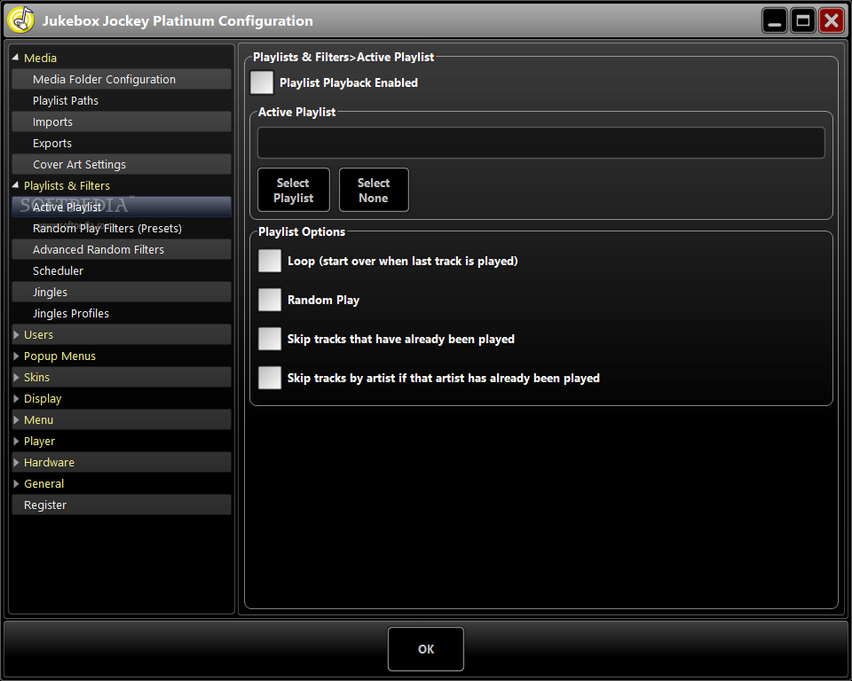Screen dimensions: 852x681
Task: Select the Popup Menus category label
Action: (x=59, y=356)
